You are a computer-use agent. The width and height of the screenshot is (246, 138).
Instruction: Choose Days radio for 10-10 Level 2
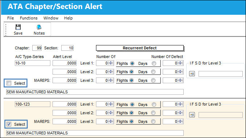click(153, 72)
